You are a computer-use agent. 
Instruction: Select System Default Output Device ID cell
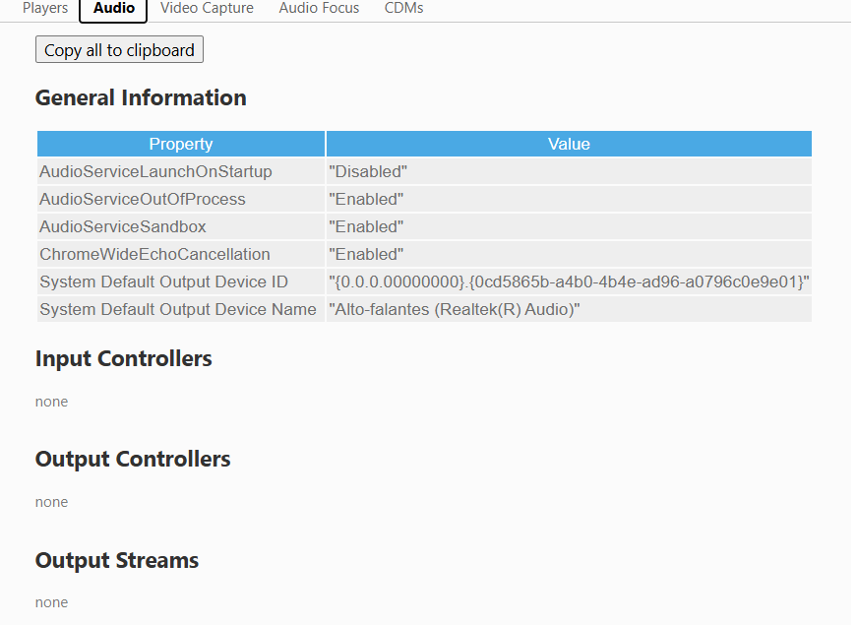tap(181, 282)
